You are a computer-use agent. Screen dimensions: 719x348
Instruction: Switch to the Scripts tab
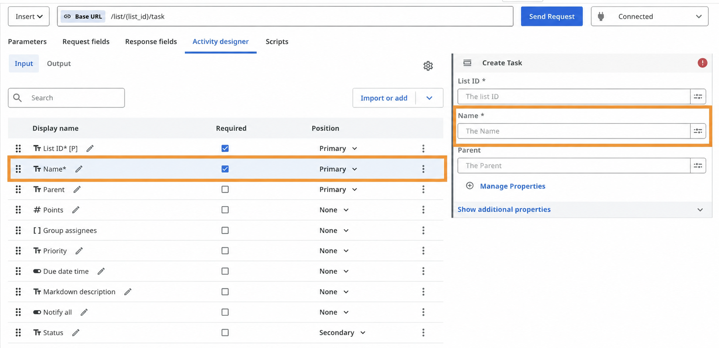click(277, 41)
